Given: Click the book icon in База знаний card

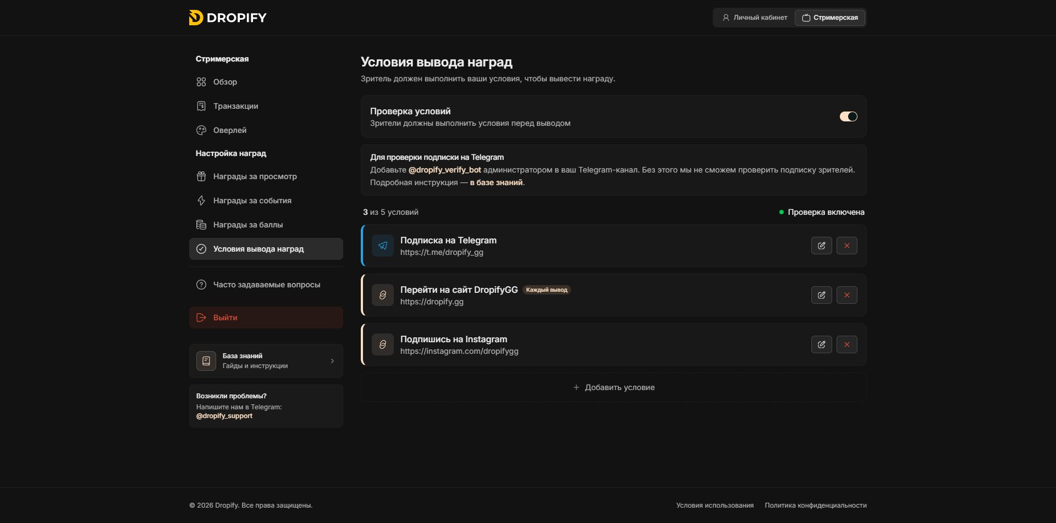Looking at the screenshot, I should [x=206, y=361].
